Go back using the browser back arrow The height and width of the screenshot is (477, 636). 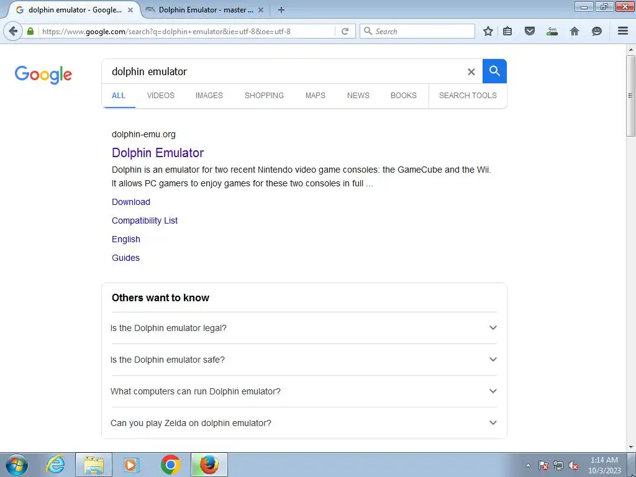pos(13,31)
